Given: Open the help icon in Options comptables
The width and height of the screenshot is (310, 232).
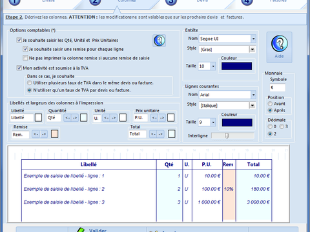Looking at the screenshot, I should (x=160, y=41).
